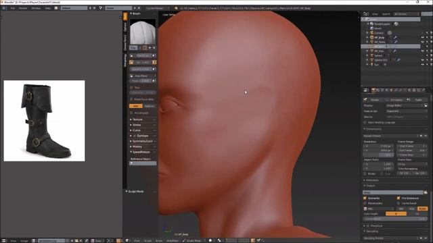Open the outliner View menu

pos(375,13)
